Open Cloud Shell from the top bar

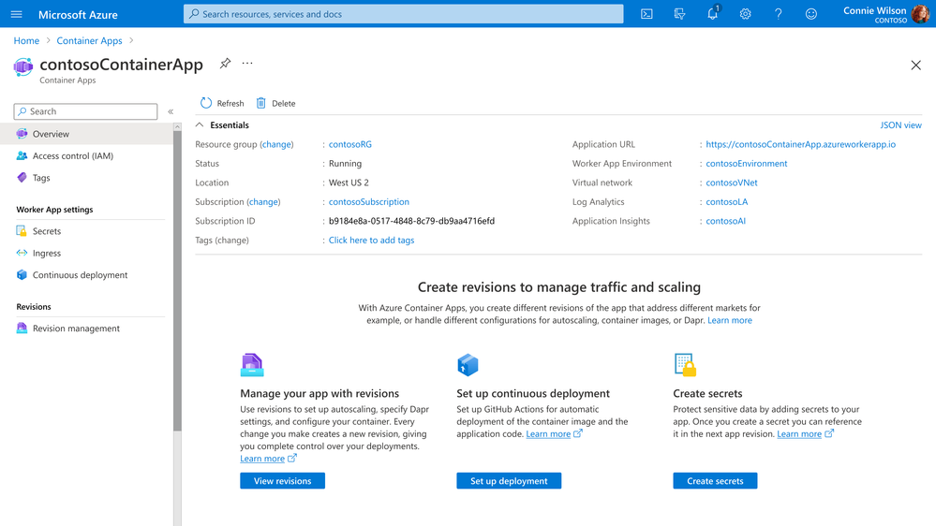pyautogui.click(x=646, y=14)
